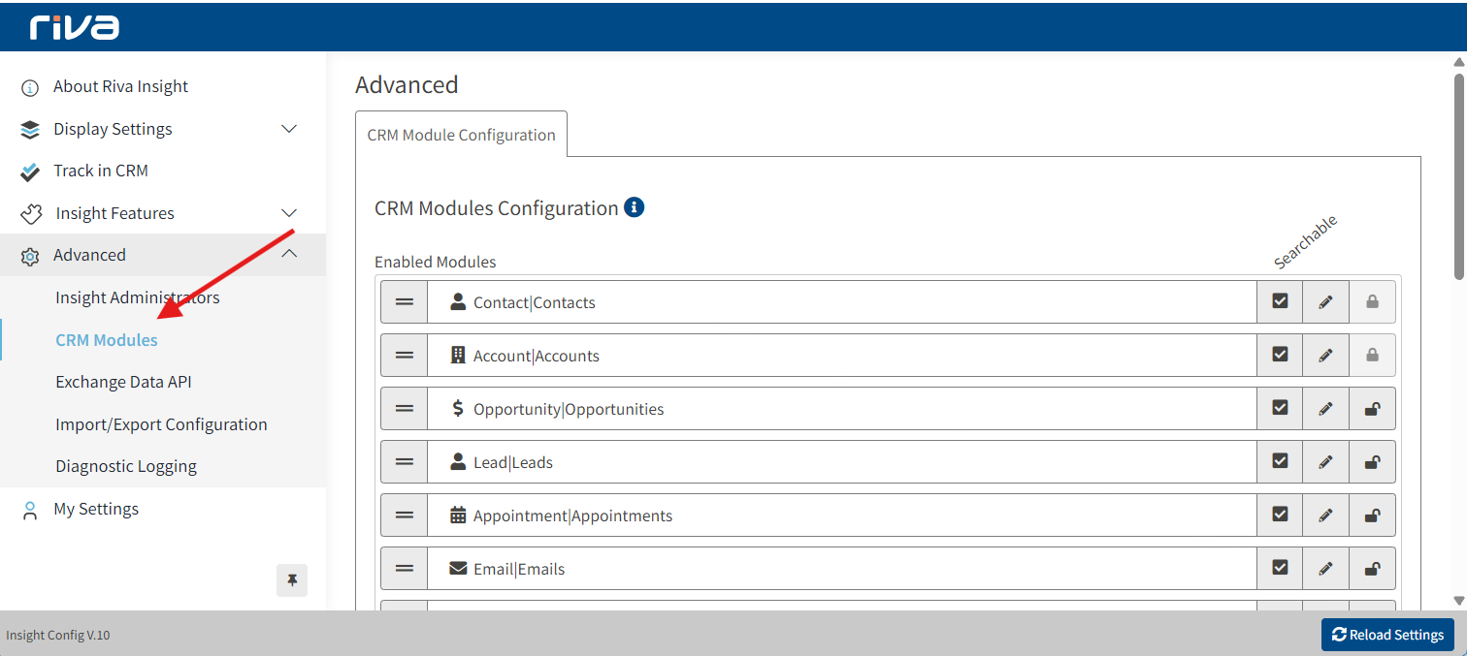Toggle Searchable checkbox for Lead|Leads

1280,461
